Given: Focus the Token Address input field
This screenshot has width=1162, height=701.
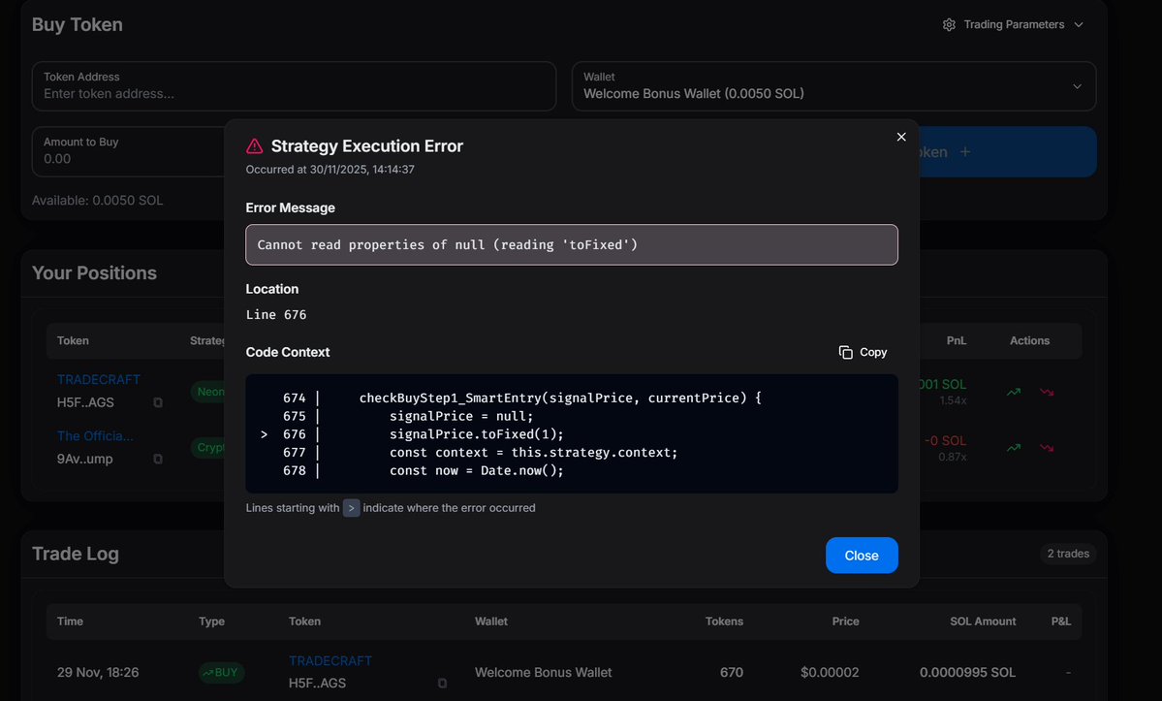Looking at the screenshot, I should [295, 86].
